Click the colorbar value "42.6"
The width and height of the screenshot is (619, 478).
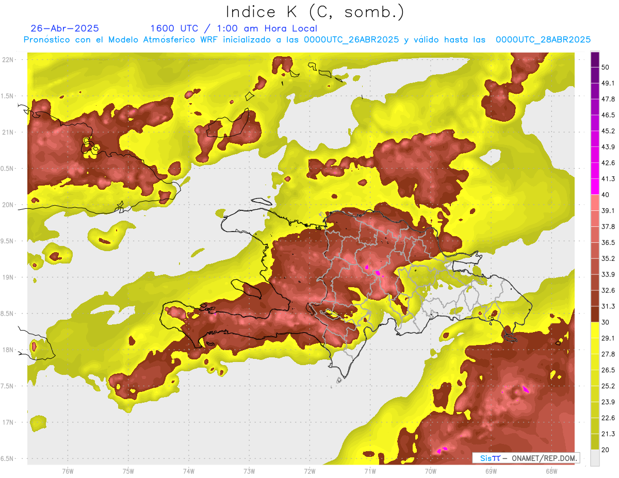pyautogui.click(x=608, y=163)
